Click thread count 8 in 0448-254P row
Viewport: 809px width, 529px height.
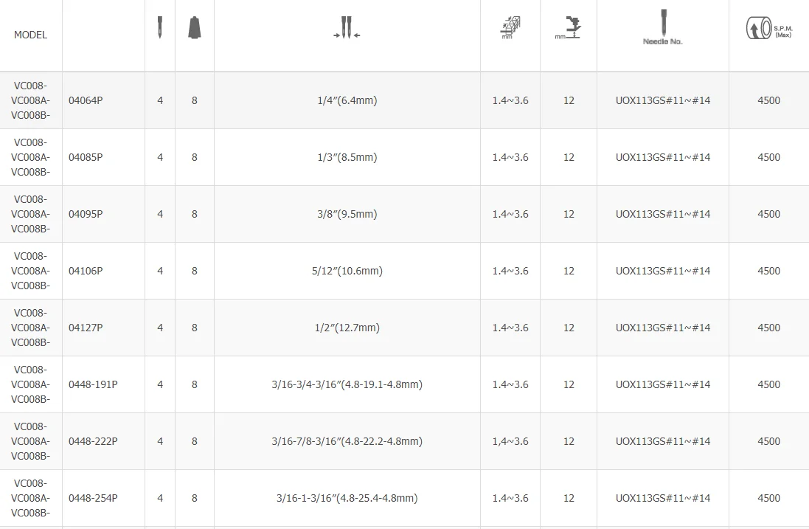tap(195, 498)
